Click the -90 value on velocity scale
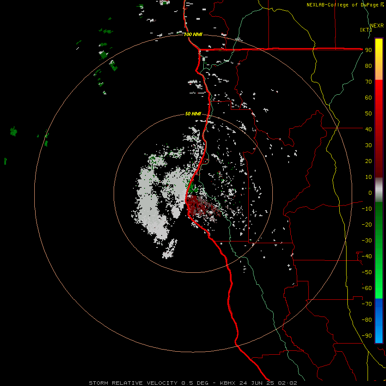The height and width of the screenshot is (386, 386). [x=367, y=336]
